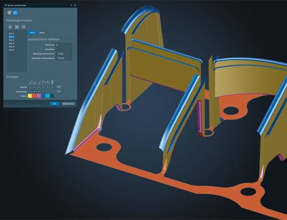
Task: Toggle fourth Nutenzüge checkbox
Action: point(43,91)
